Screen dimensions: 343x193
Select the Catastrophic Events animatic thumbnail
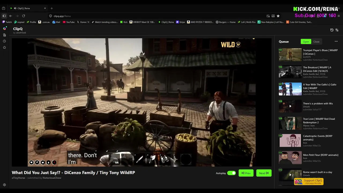[290, 140]
